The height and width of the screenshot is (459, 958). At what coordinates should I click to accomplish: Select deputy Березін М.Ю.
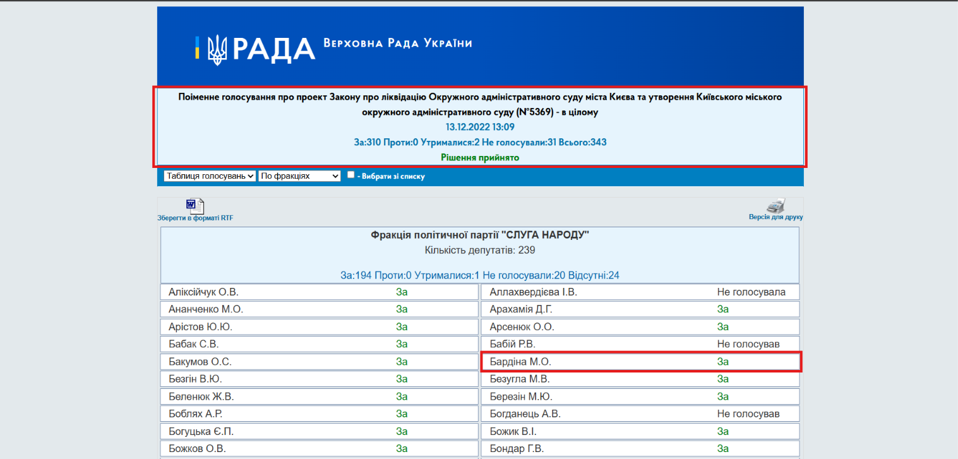pos(521,397)
